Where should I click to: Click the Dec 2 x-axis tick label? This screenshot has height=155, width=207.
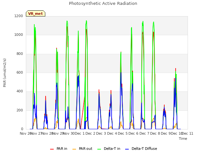[91, 133]
